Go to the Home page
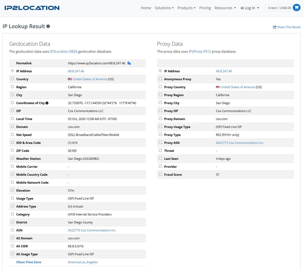304x270 pixels. (146, 8)
